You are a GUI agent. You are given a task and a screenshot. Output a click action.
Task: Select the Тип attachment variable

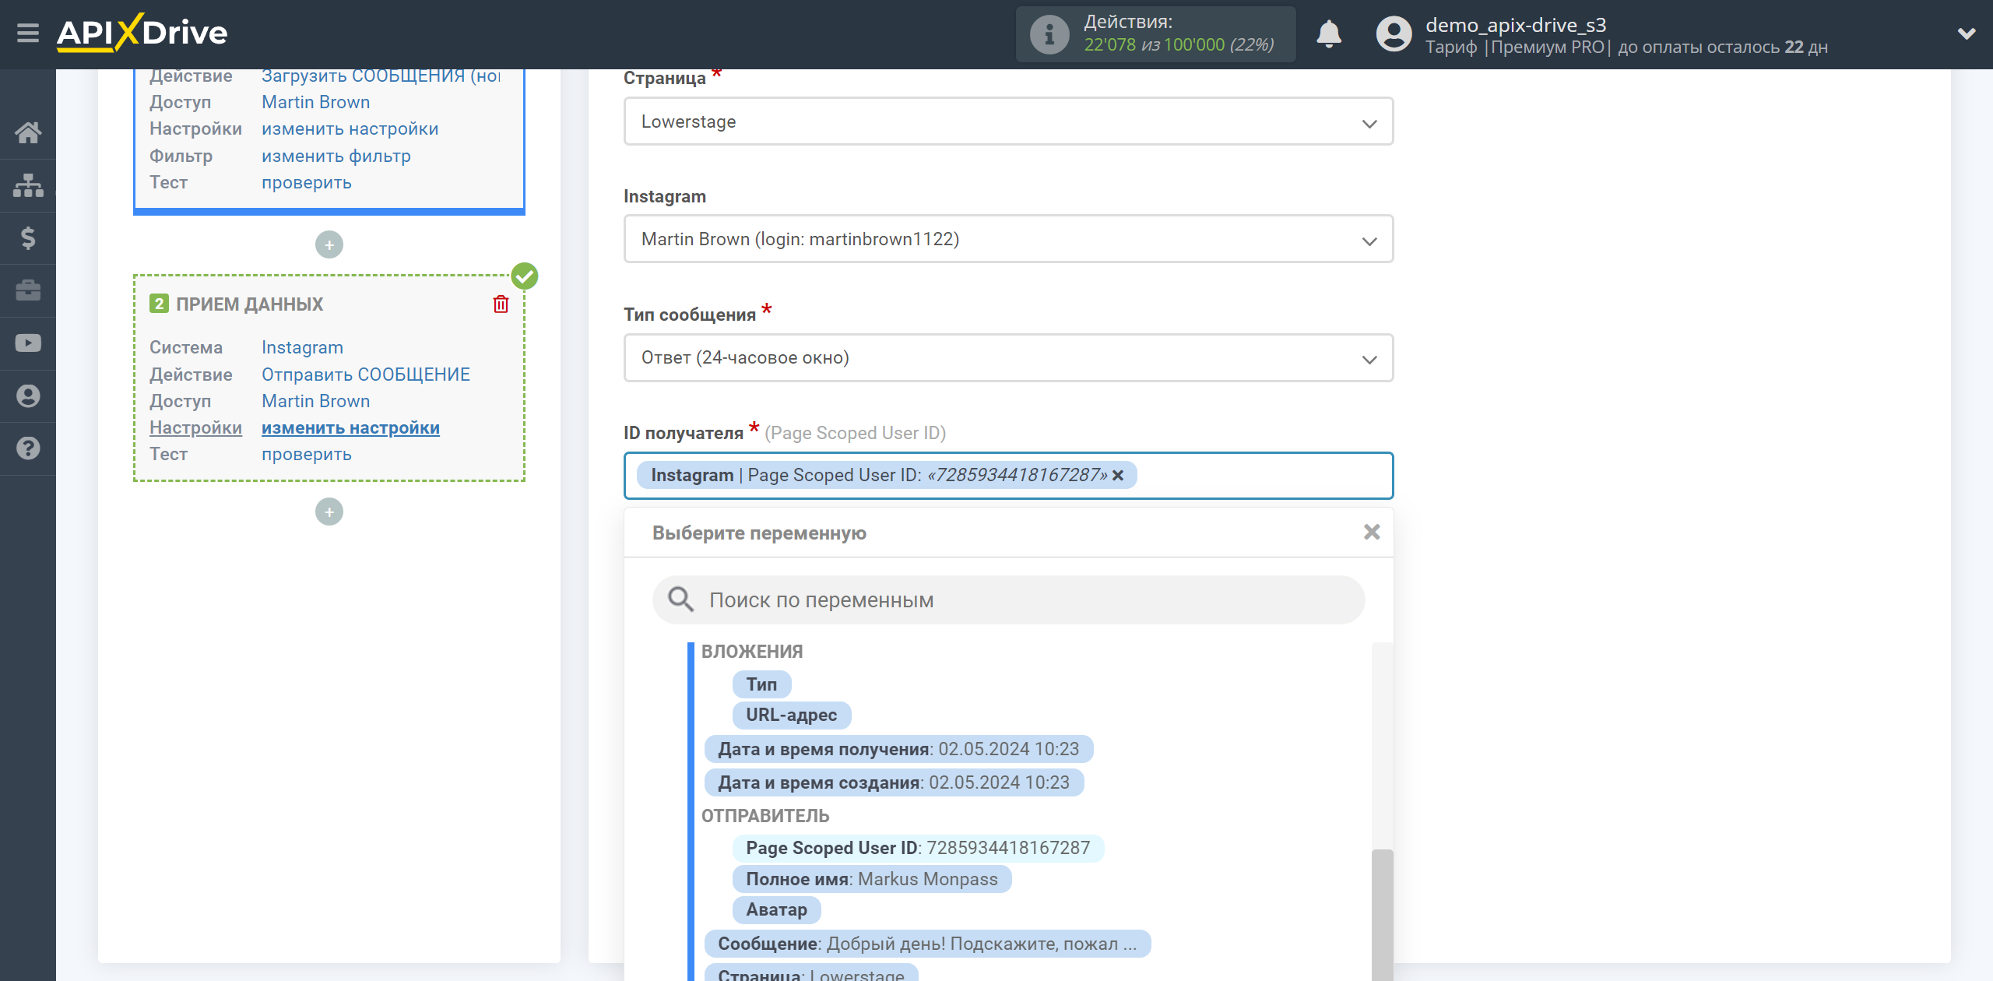click(x=761, y=684)
